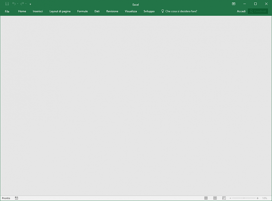Viewport: 272px width, 201px height.
Task: Click the Pronto status text
Action: [x=6, y=198]
